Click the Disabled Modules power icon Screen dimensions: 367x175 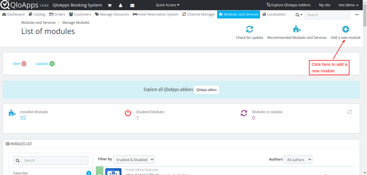point(128,113)
